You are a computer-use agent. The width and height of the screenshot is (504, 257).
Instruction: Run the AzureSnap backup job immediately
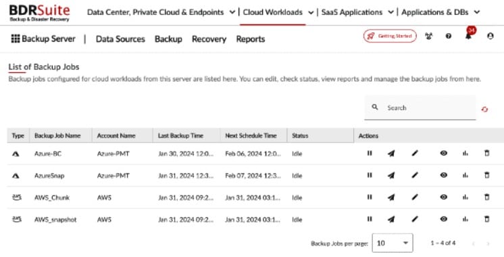tap(391, 175)
